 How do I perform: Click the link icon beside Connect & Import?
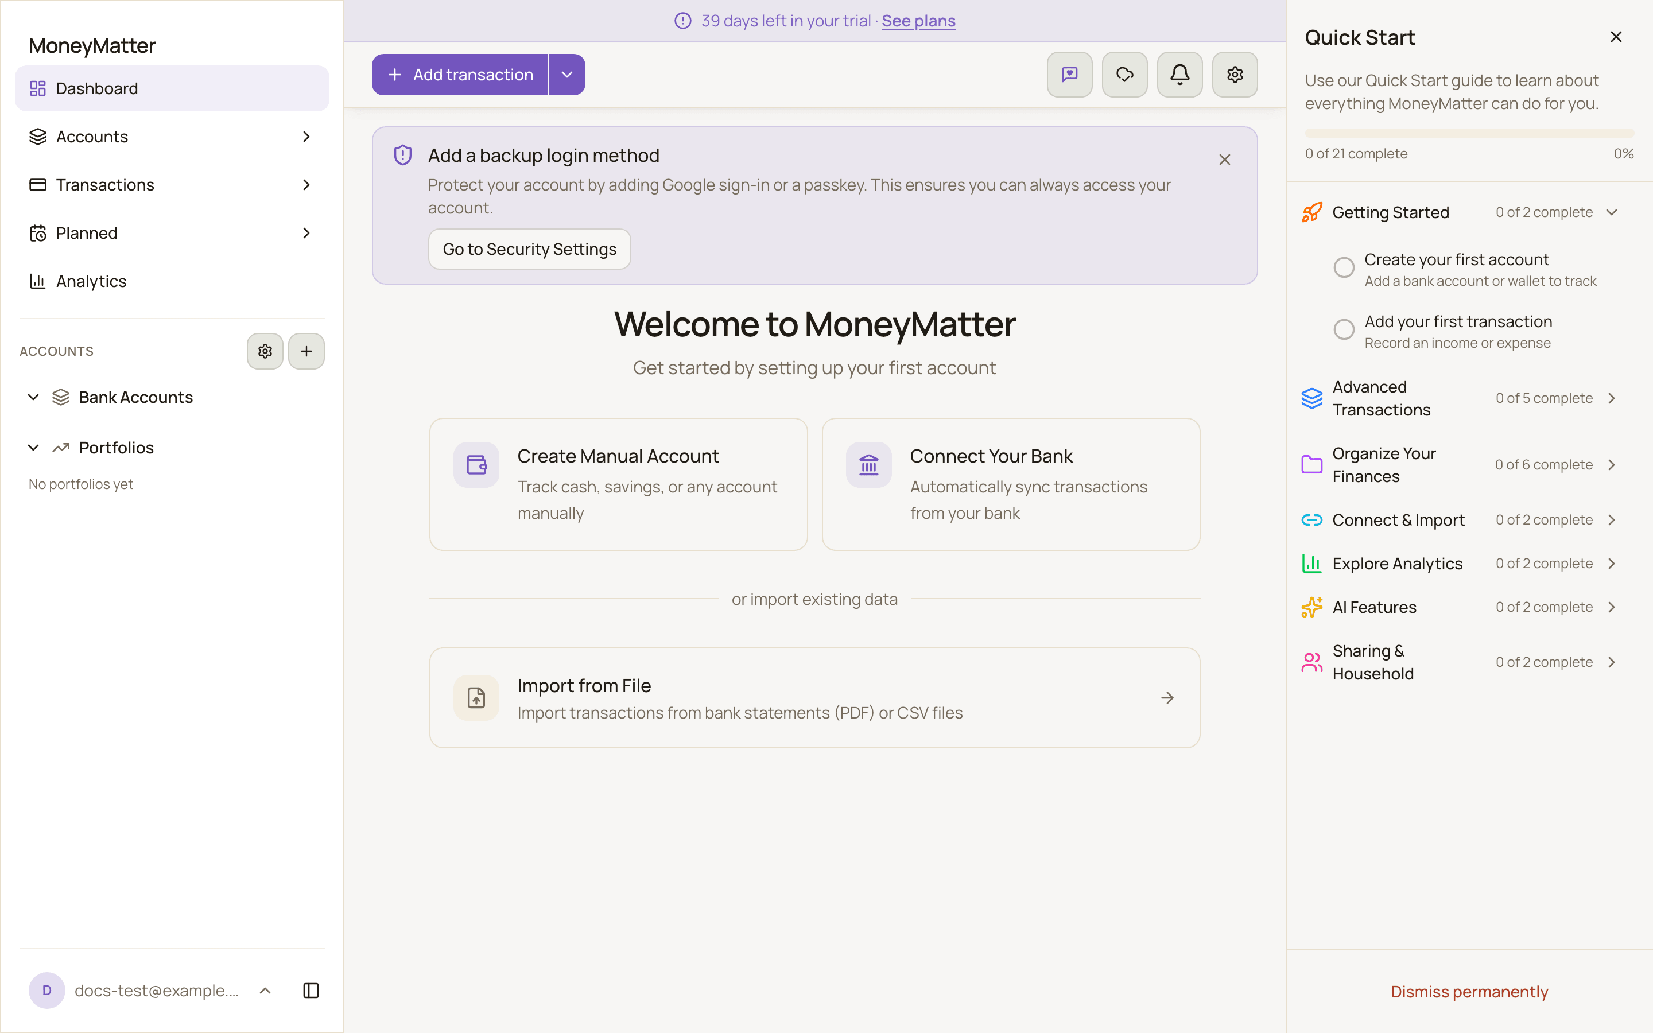[1311, 520]
